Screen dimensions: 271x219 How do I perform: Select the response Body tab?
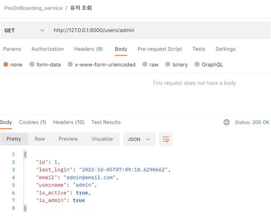point(6,122)
